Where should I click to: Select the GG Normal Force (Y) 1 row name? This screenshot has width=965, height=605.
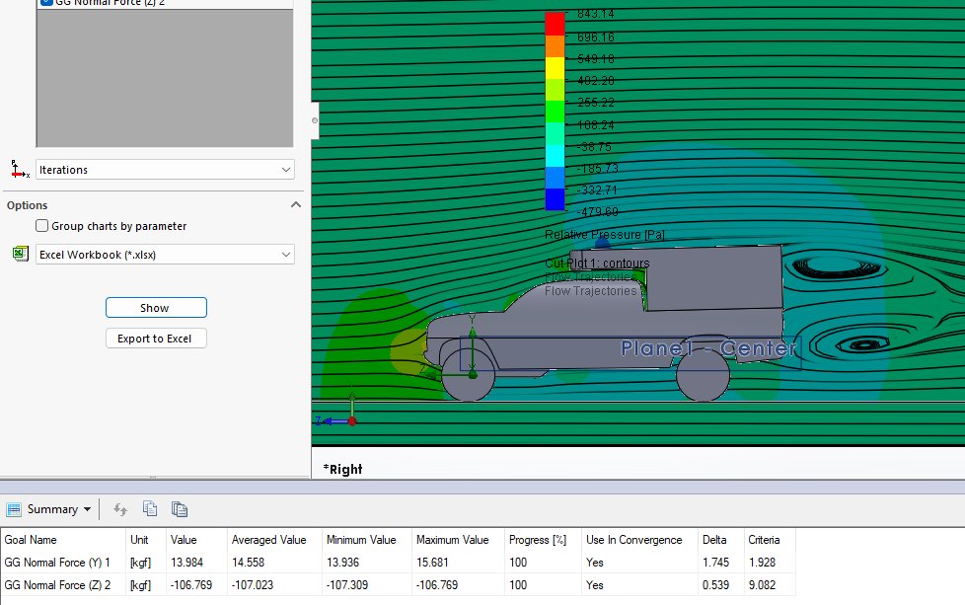click(x=57, y=563)
